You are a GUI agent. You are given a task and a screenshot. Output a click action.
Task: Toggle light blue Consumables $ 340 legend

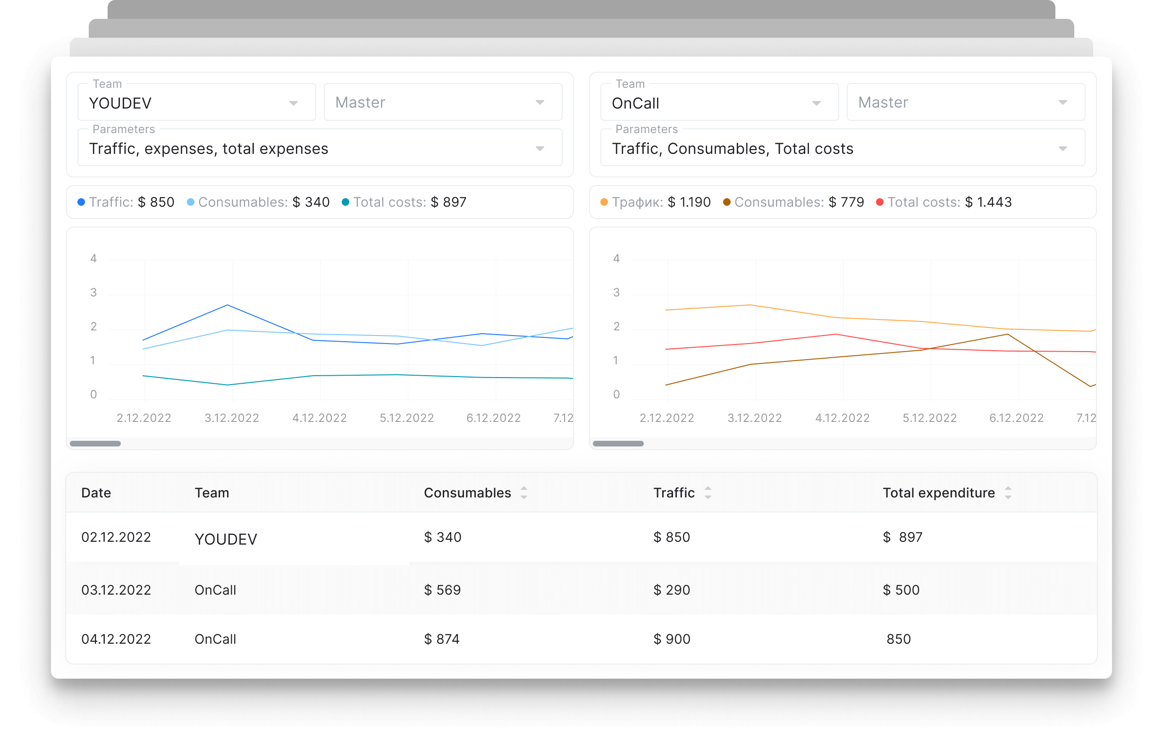pyautogui.click(x=190, y=202)
